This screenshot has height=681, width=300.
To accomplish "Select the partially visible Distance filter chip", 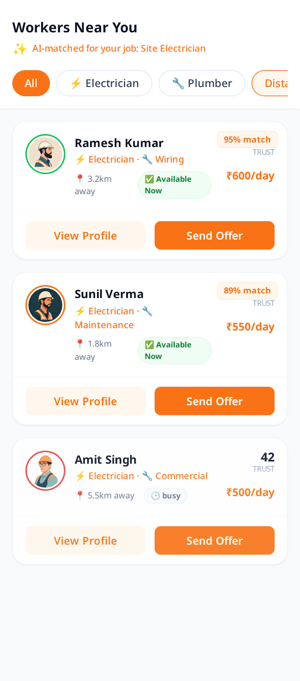I will [272, 83].
